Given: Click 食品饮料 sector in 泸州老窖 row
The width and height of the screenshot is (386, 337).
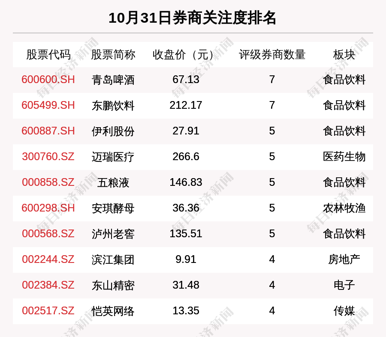Looking at the screenshot, I should click(x=344, y=234).
